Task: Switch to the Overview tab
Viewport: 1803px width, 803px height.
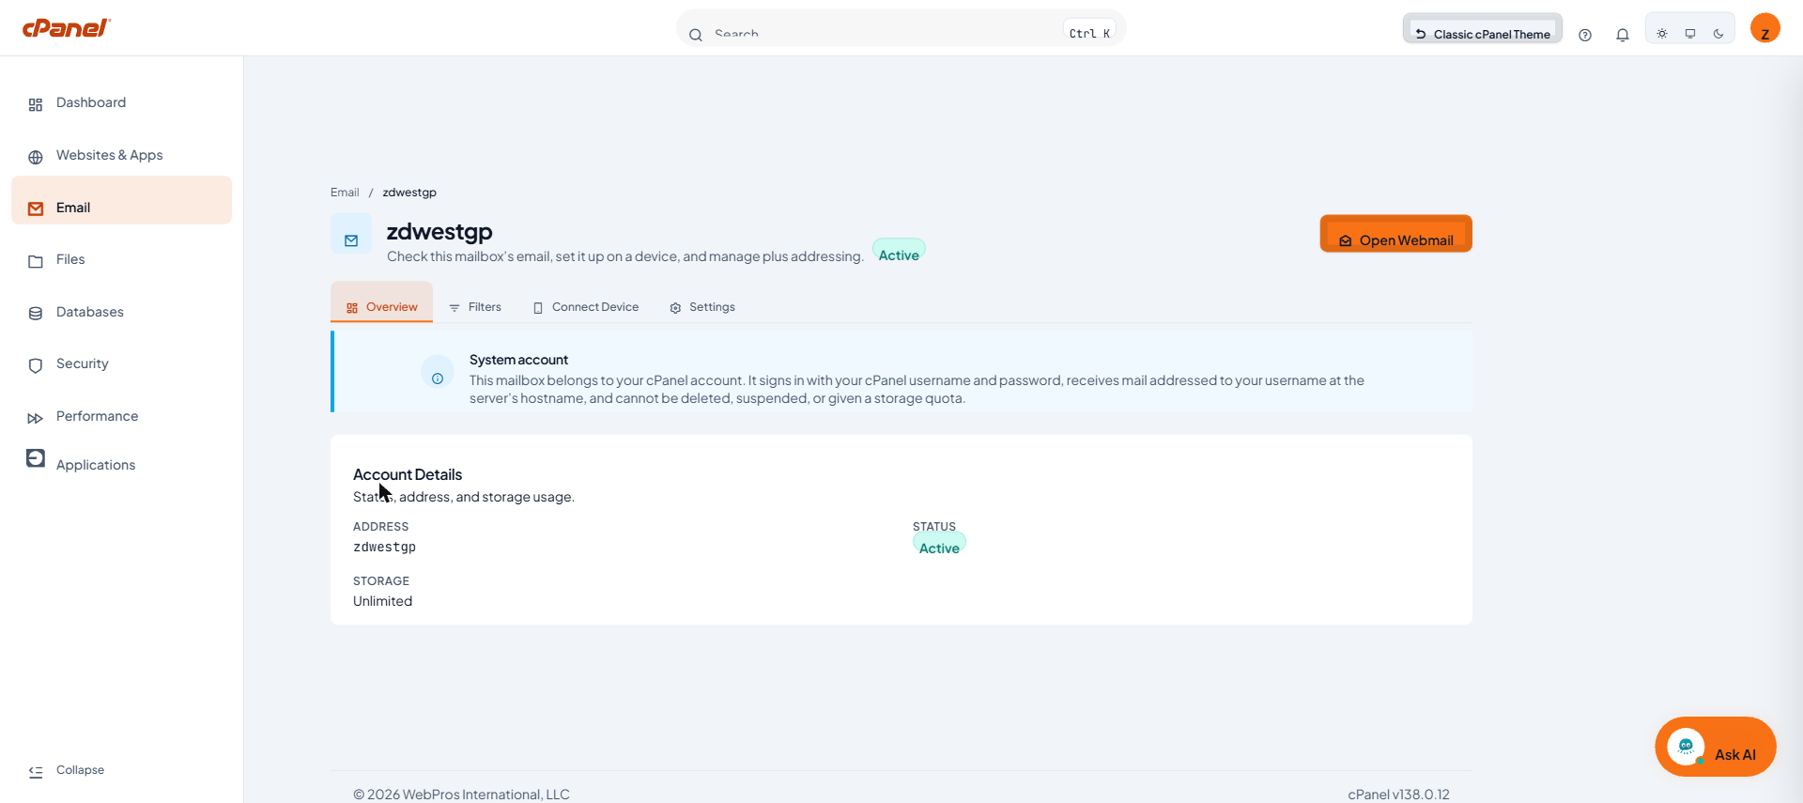Action: click(x=381, y=302)
